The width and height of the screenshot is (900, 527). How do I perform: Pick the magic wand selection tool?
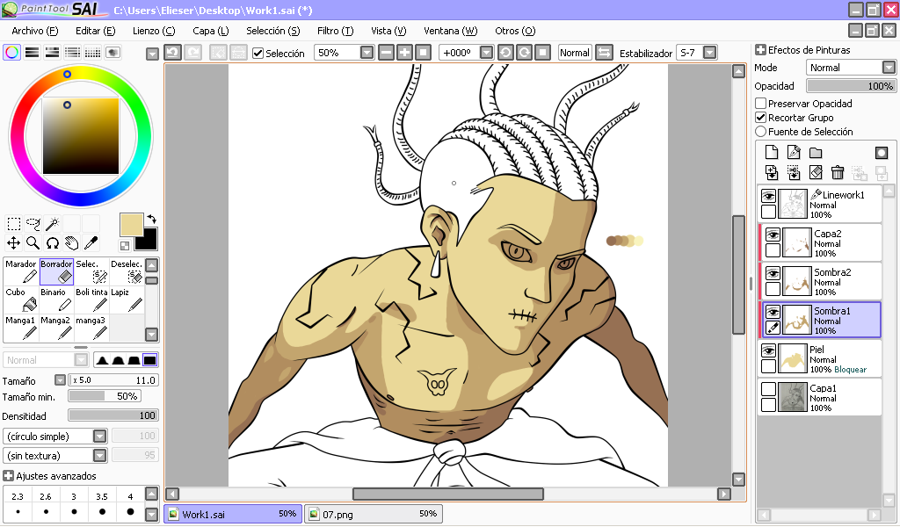point(52,224)
